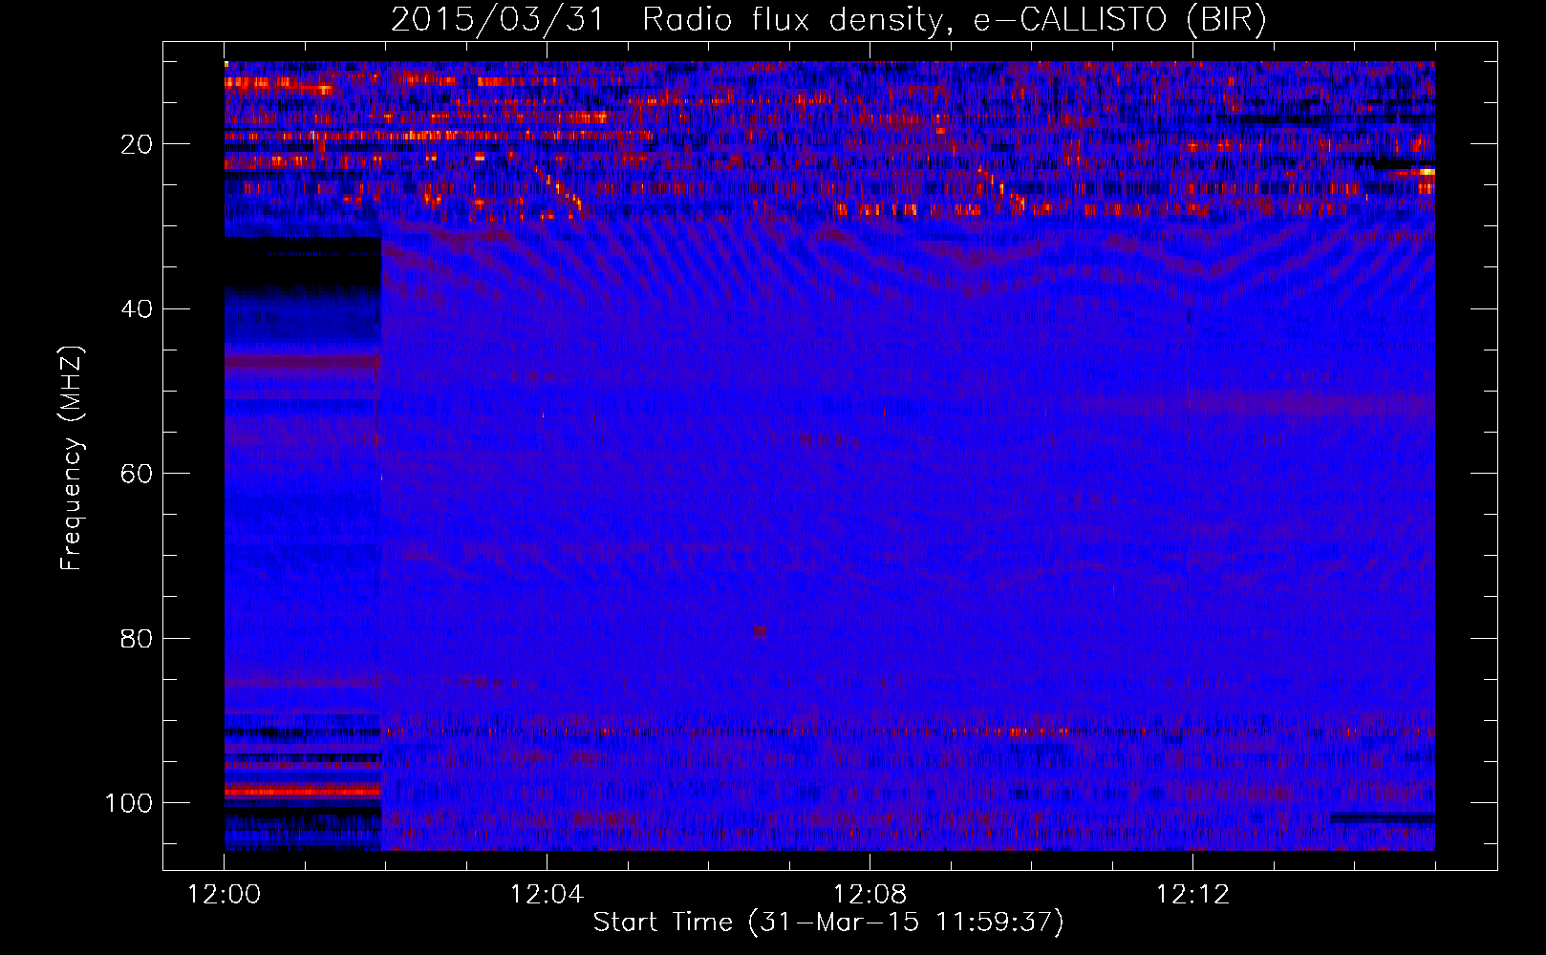Click the 12:08 time axis label
Viewport: 1546px width, 955px height.
(870, 895)
